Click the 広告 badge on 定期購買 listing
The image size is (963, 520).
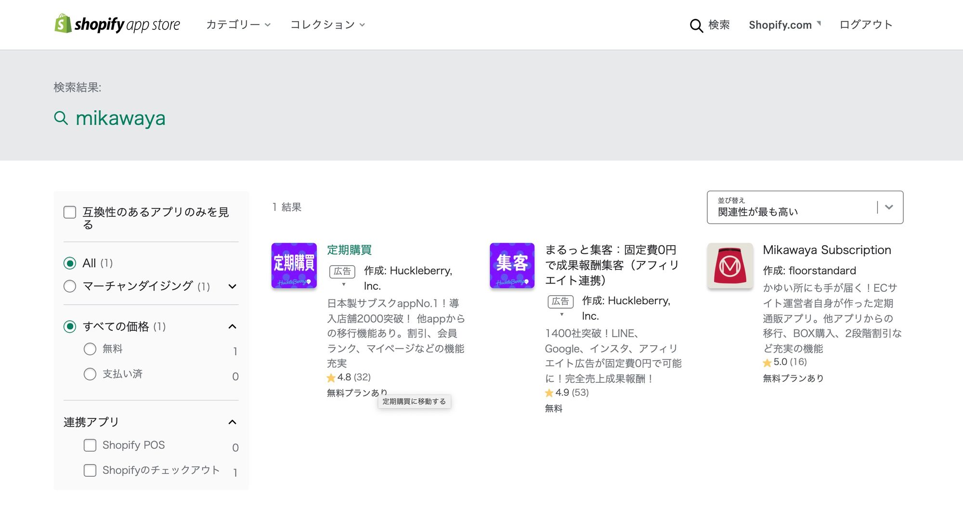(x=342, y=272)
